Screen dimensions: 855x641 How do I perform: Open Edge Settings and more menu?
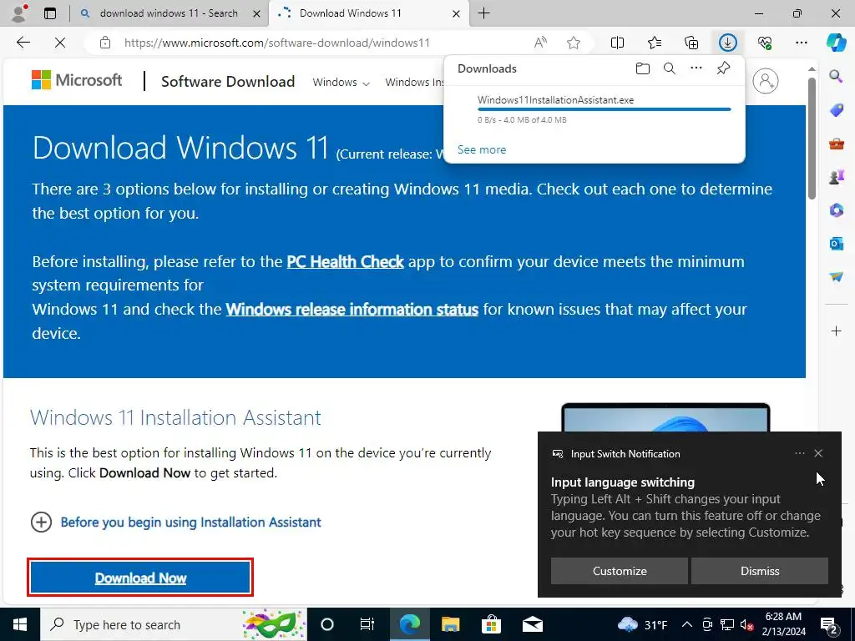[x=801, y=43]
